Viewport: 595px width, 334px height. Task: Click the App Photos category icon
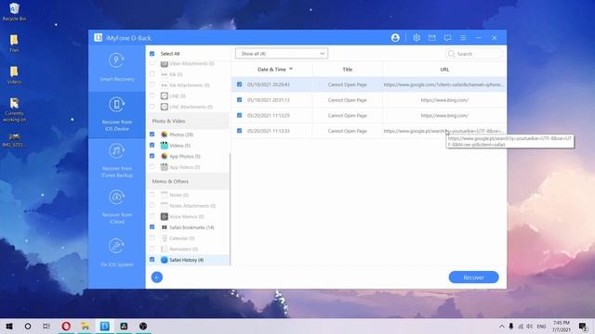pyautogui.click(x=164, y=156)
